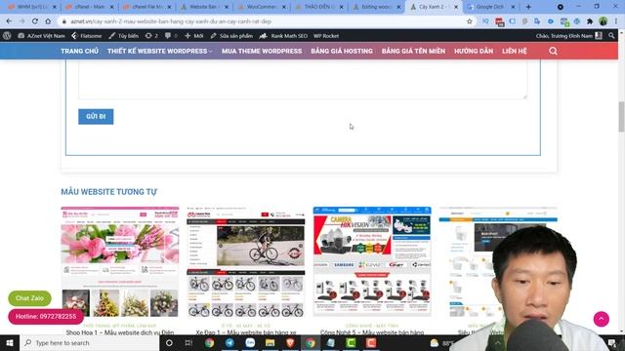Open Tùy biến customizer

click(x=124, y=36)
